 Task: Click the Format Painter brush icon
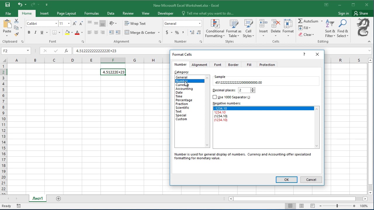(x=16, y=34)
